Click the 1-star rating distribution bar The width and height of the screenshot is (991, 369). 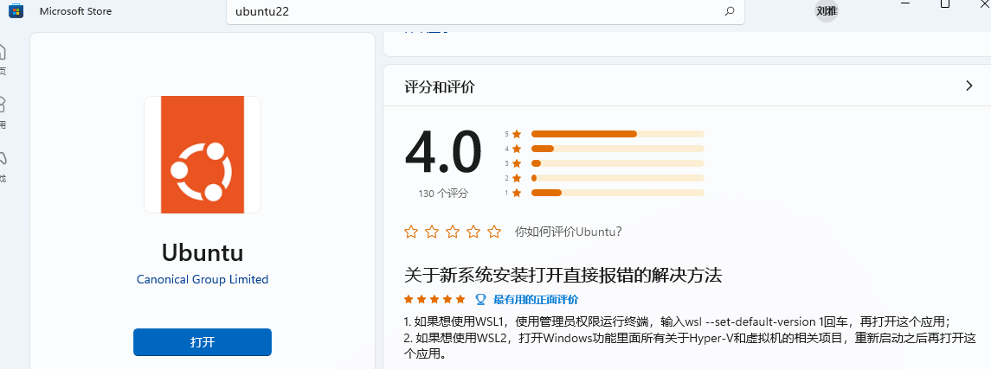(617, 193)
